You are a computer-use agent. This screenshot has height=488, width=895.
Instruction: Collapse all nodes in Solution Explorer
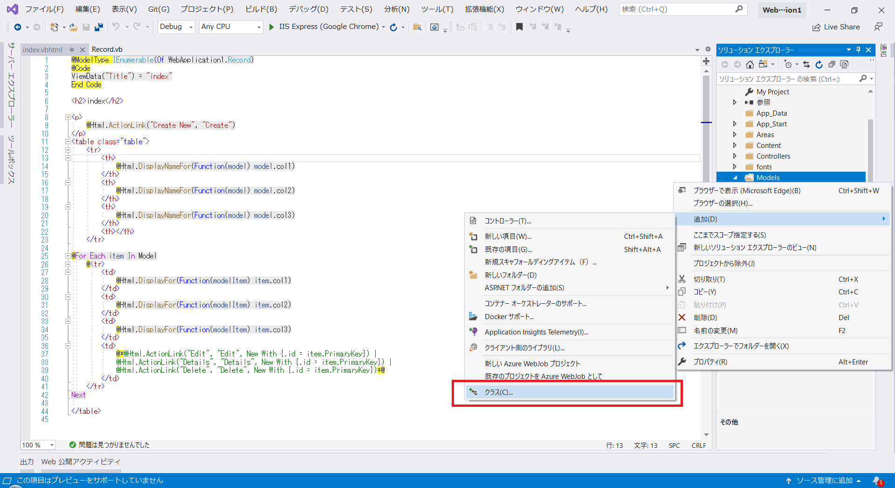point(833,64)
